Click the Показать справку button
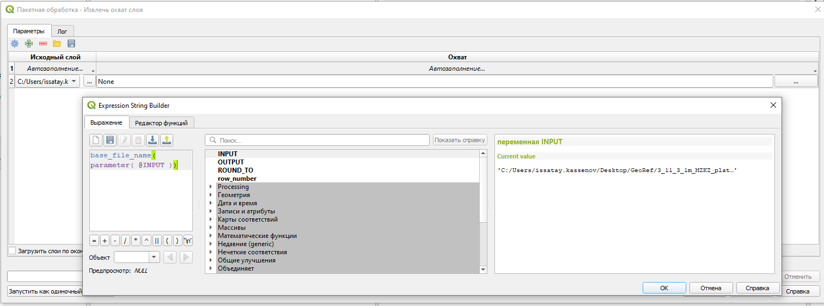 [x=460, y=140]
